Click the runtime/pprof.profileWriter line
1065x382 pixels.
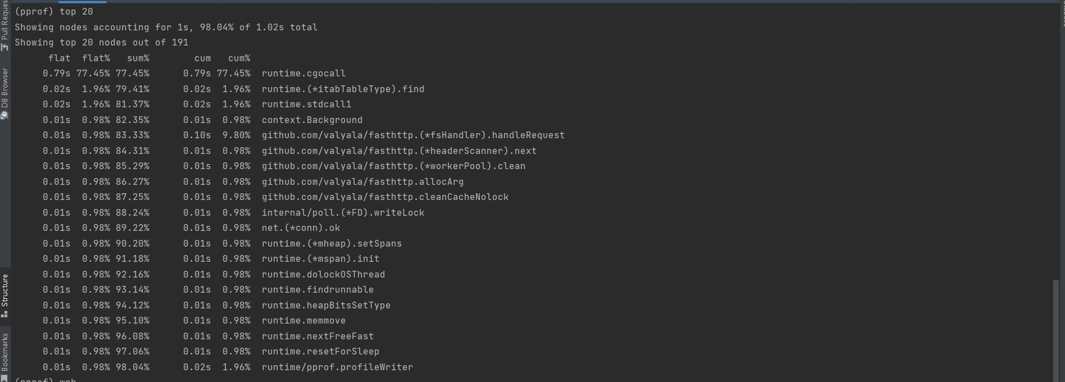click(x=337, y=367)
